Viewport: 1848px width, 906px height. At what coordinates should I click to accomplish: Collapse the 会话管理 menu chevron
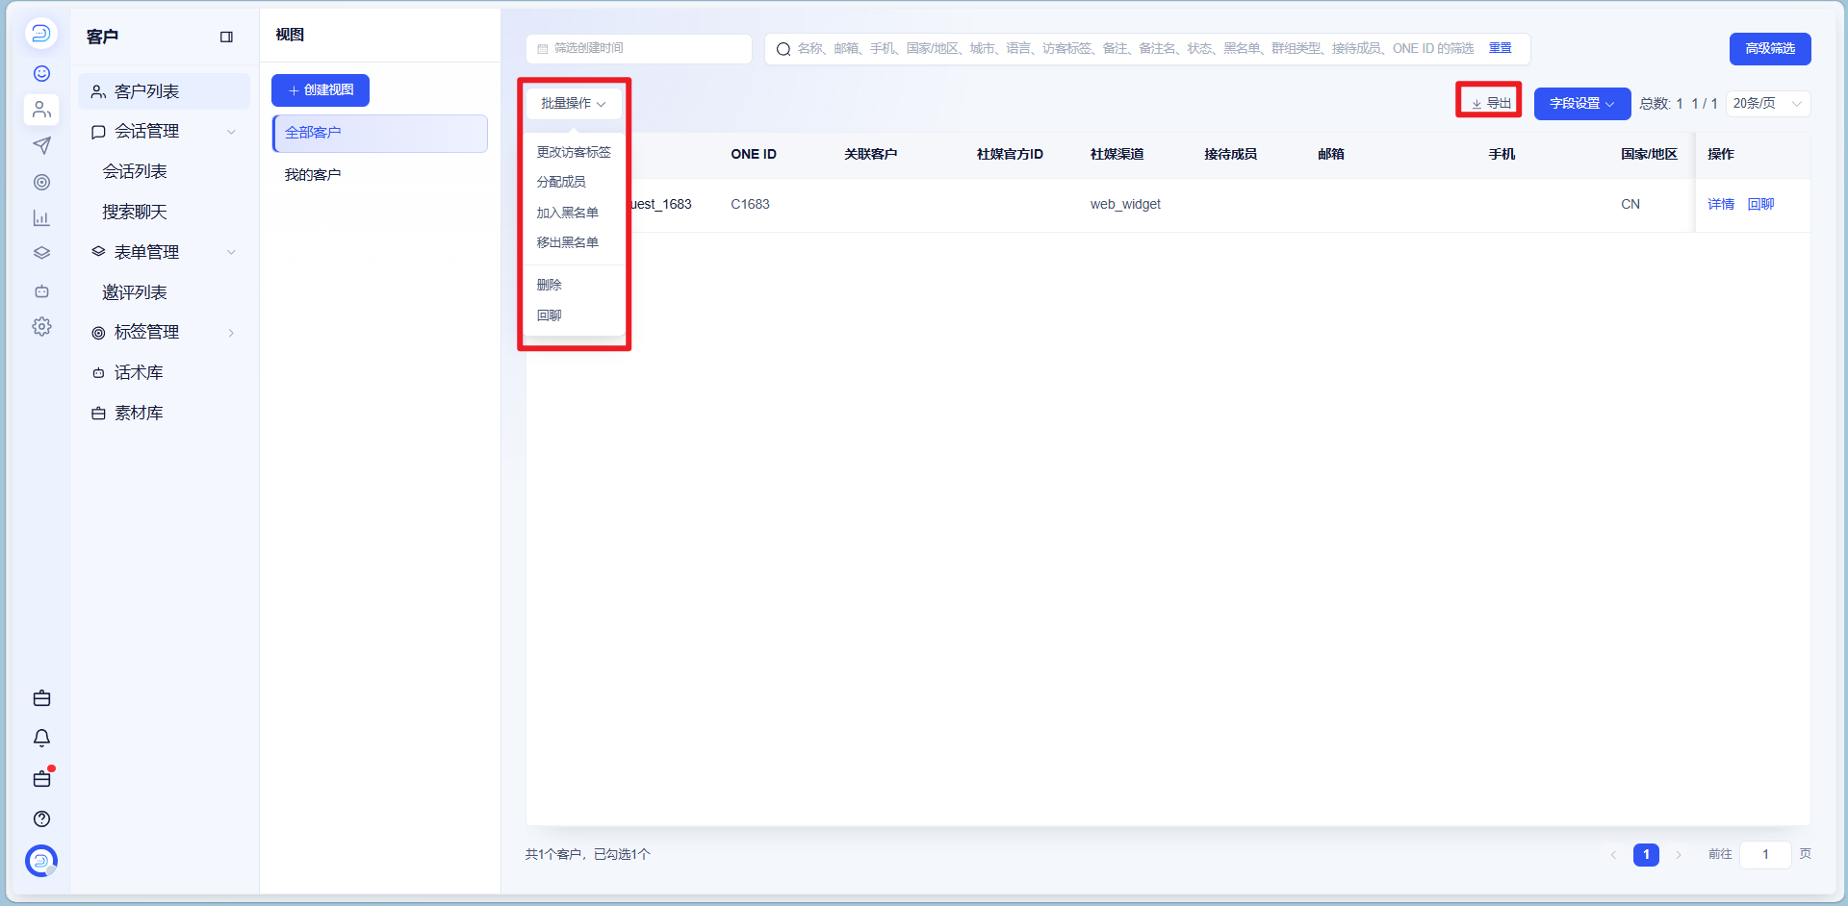pyautogui.click(x=231, y=132)
